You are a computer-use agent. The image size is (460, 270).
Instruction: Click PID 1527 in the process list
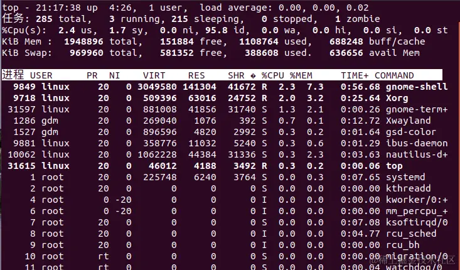(24, 132)
